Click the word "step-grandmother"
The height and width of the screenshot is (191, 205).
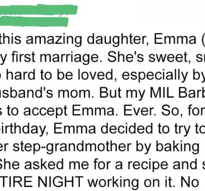(72, 146)
